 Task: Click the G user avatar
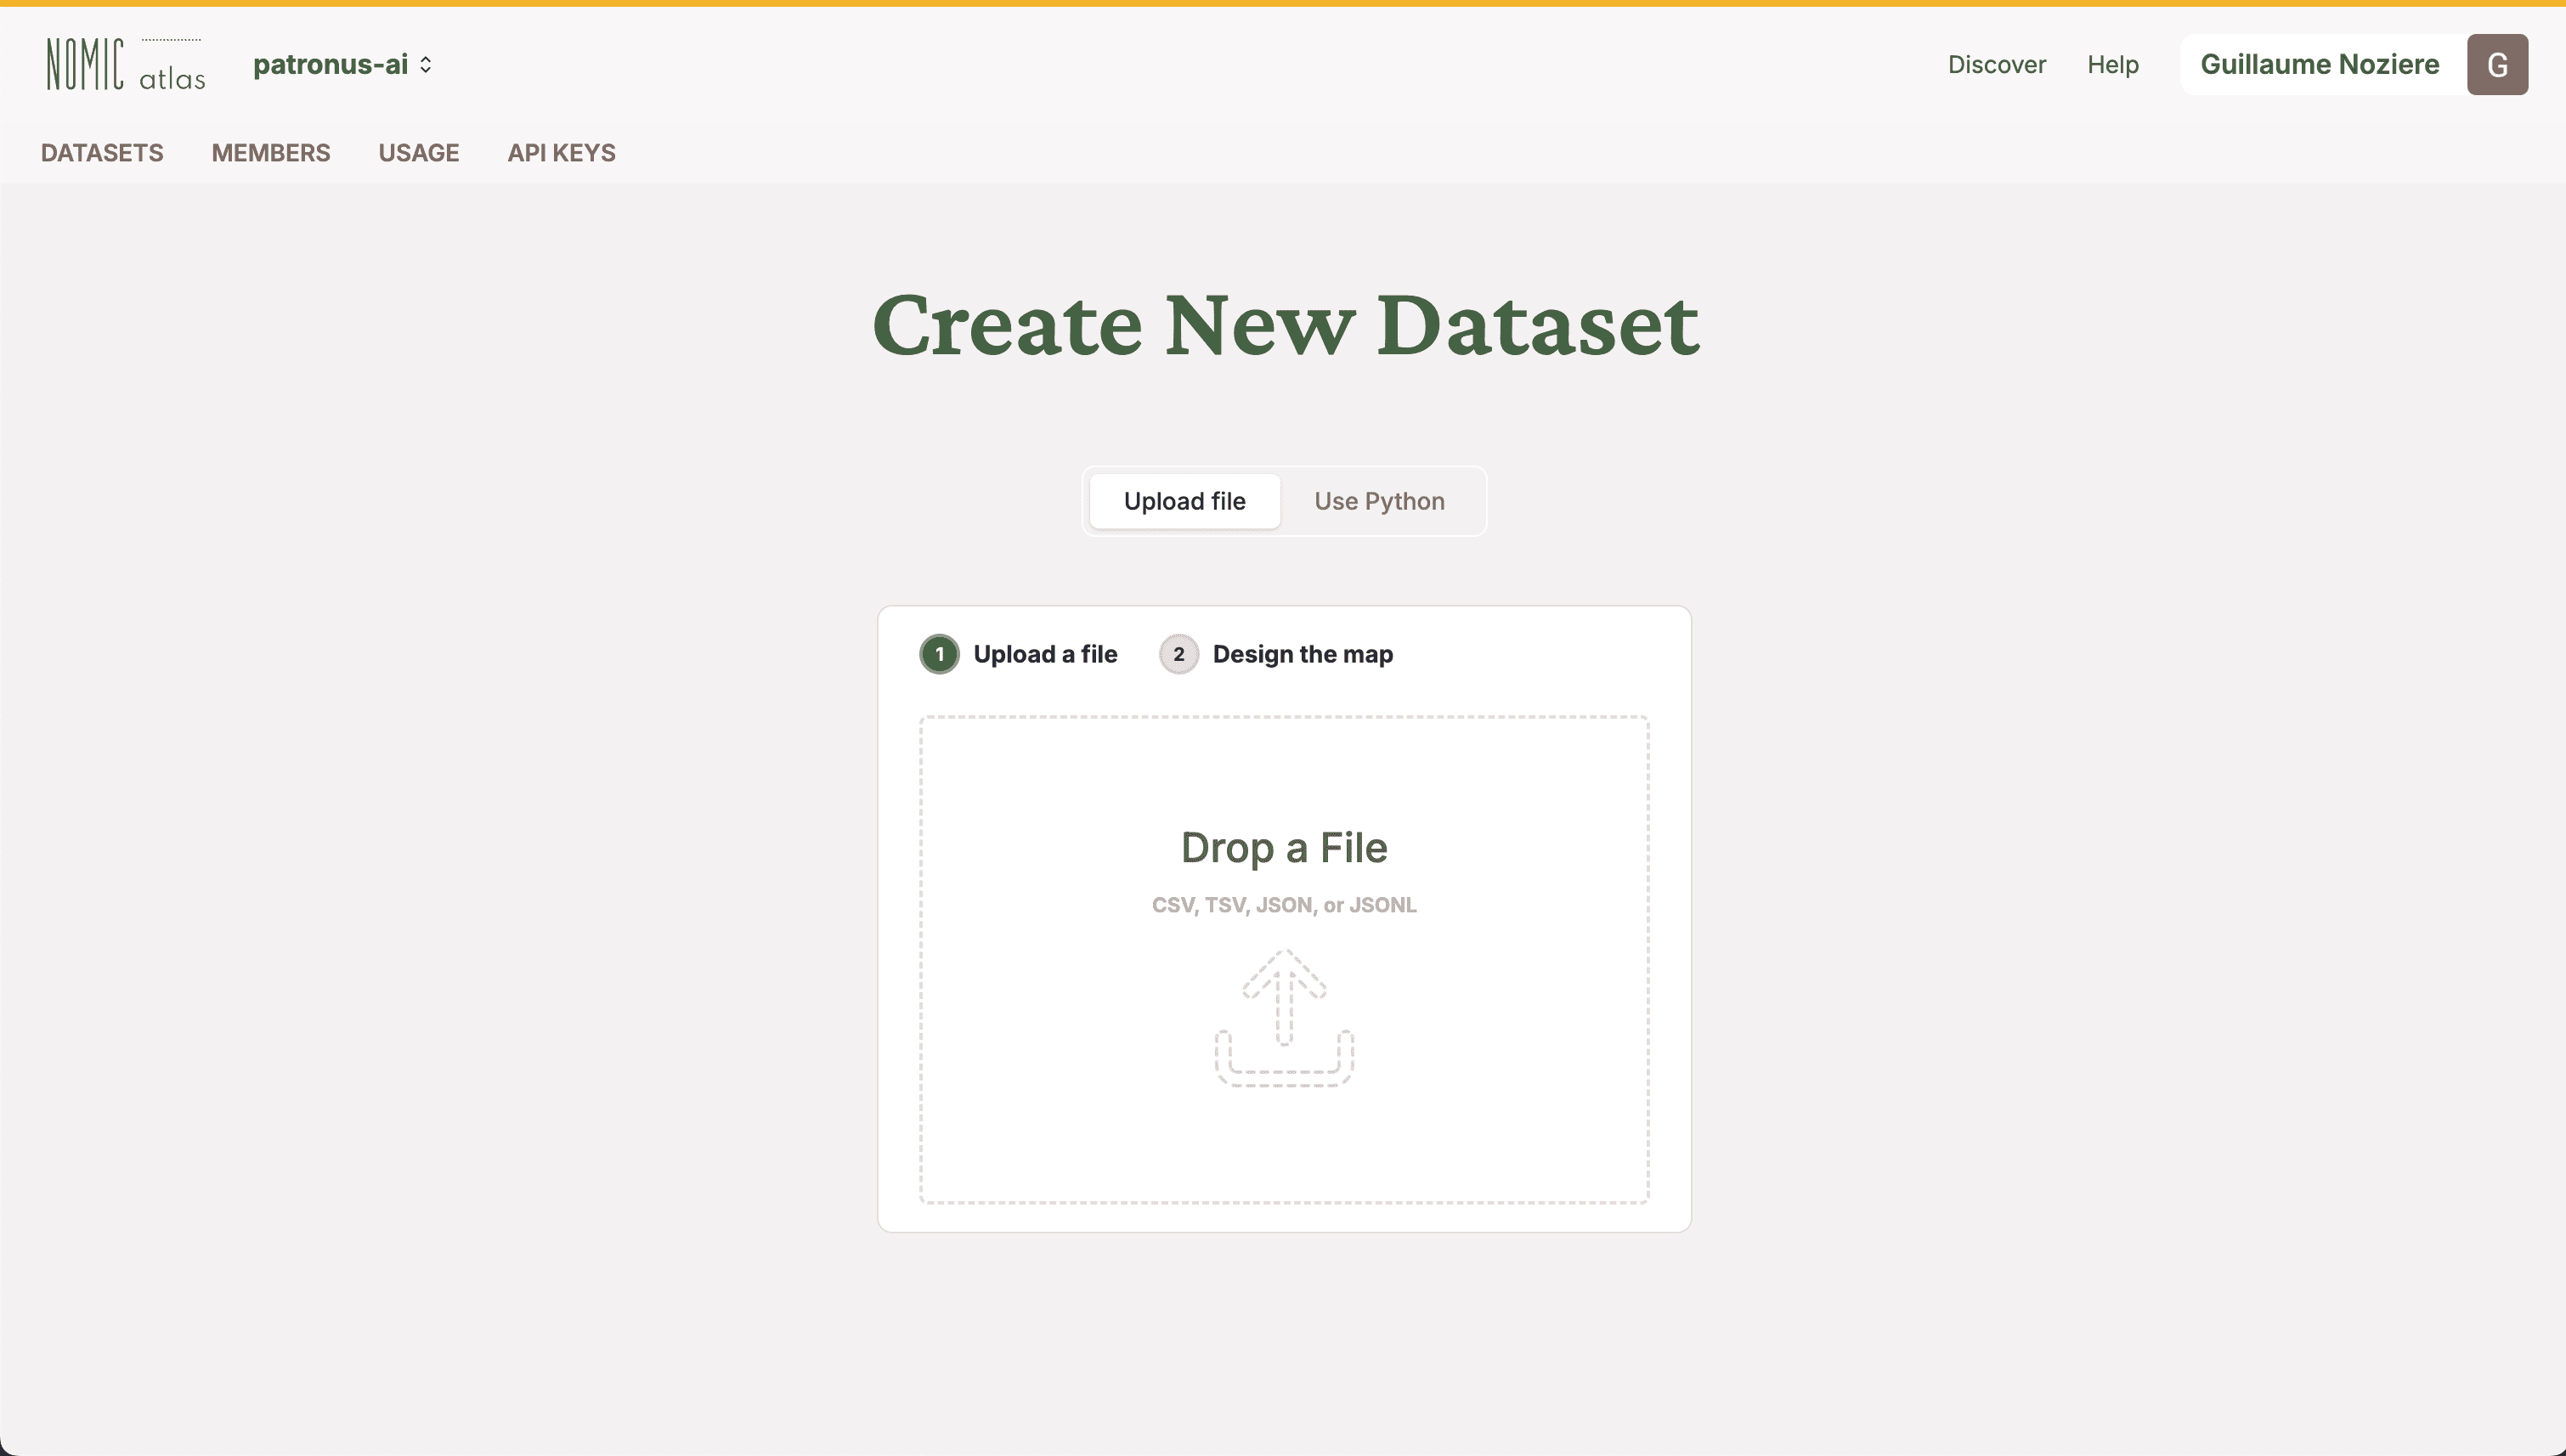[2497, 65]
